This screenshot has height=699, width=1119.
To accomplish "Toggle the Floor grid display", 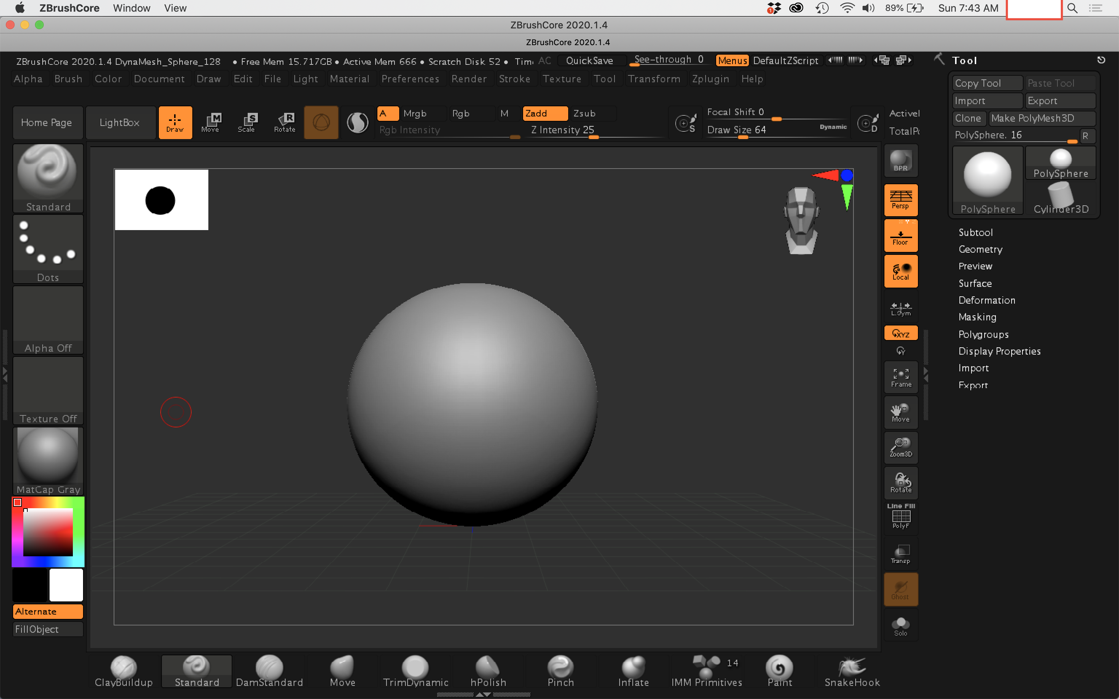I will (900, 236).
